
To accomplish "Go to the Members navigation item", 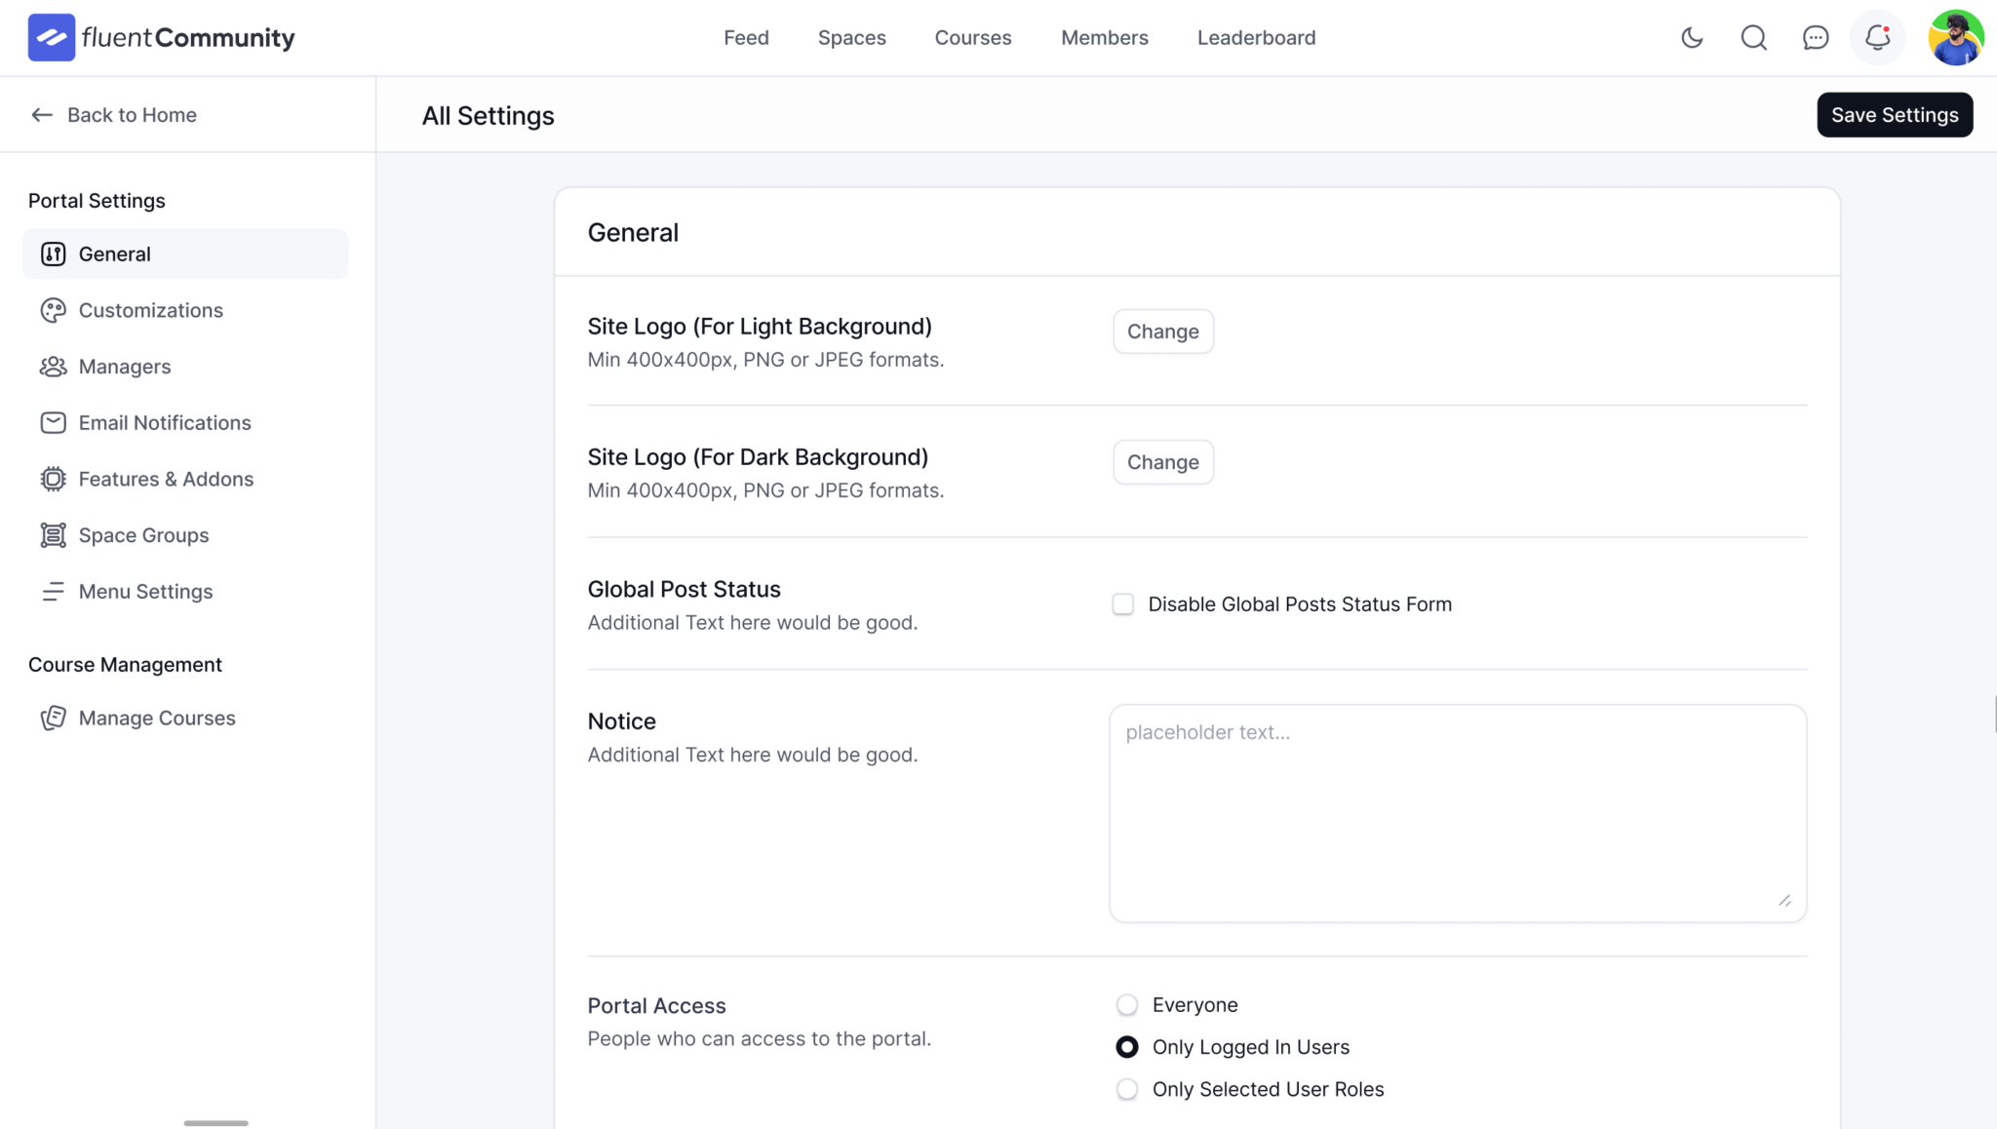I will coord(1104,37).
